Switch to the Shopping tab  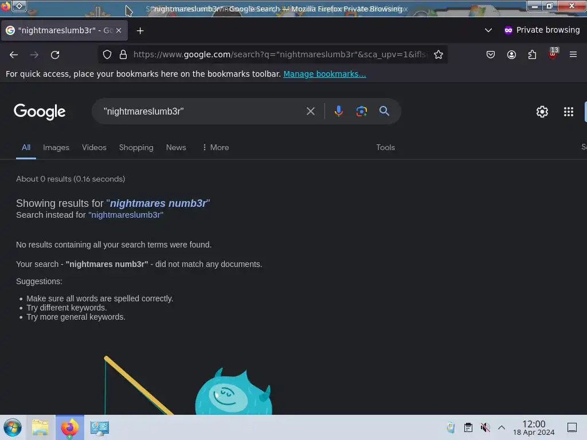136,147
